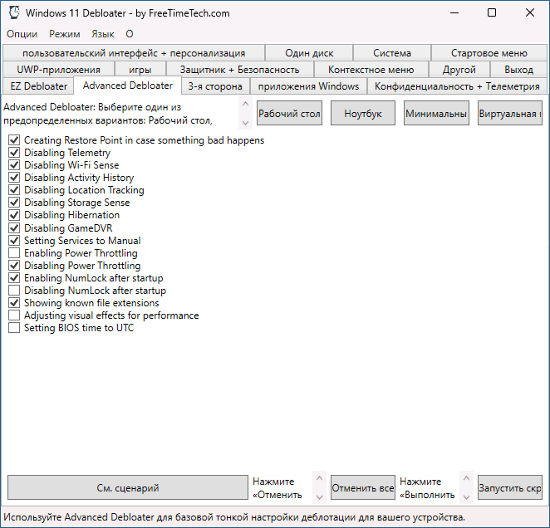Check Enabling Power Throttling checkbox

[14, 252]
